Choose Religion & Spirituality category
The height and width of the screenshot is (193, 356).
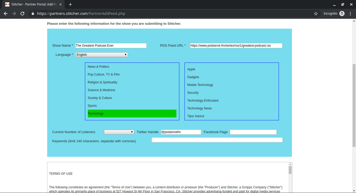(132, 82)
